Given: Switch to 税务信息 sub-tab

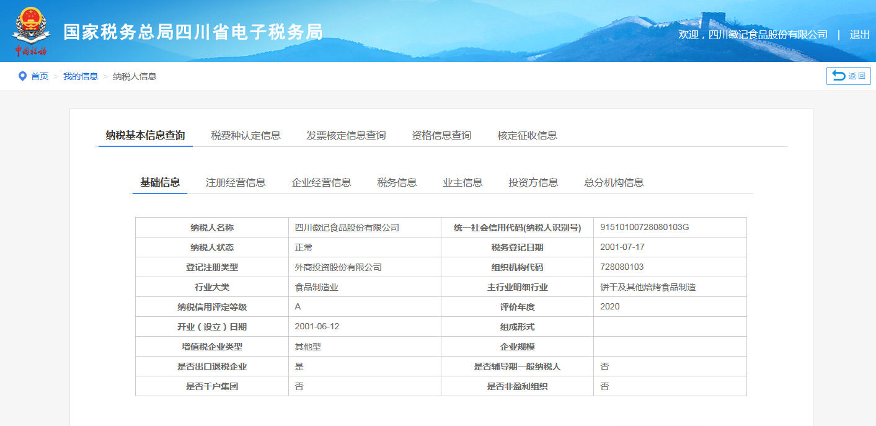Looking at the screenshot, I should [397, 182].
